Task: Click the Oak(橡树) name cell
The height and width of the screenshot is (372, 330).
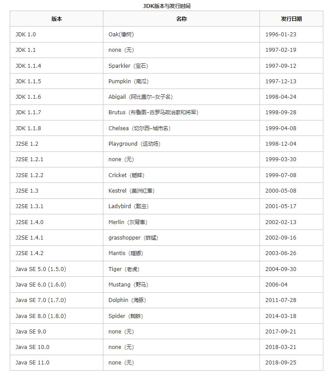Action: (121, 35)
